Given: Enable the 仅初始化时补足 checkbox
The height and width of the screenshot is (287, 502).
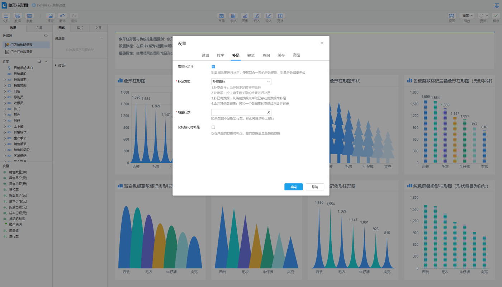Looking at the screenshot, I should [x=213, y=127].
